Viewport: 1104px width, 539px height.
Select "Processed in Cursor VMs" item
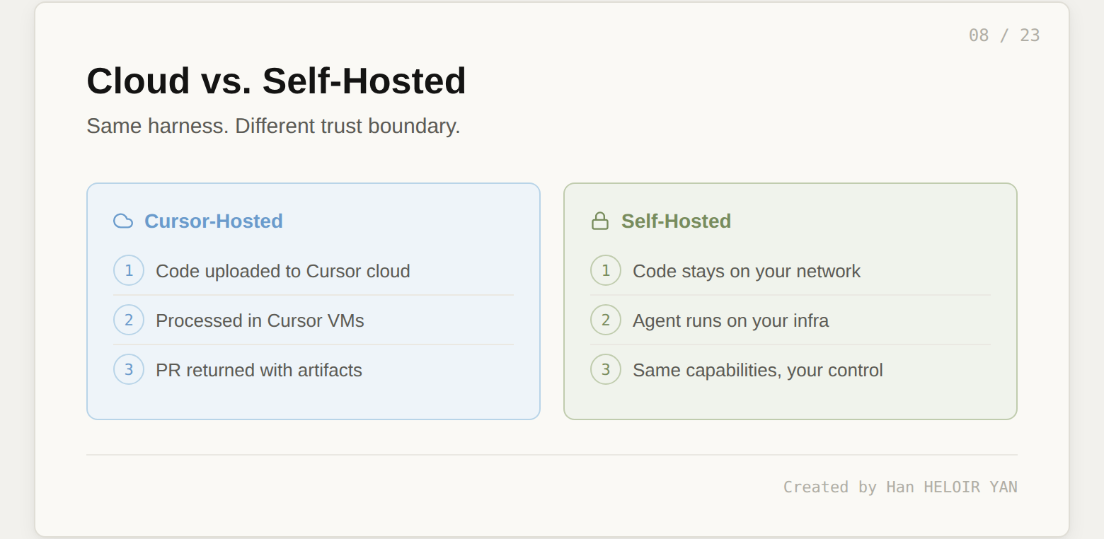click(x=260, y=320)
